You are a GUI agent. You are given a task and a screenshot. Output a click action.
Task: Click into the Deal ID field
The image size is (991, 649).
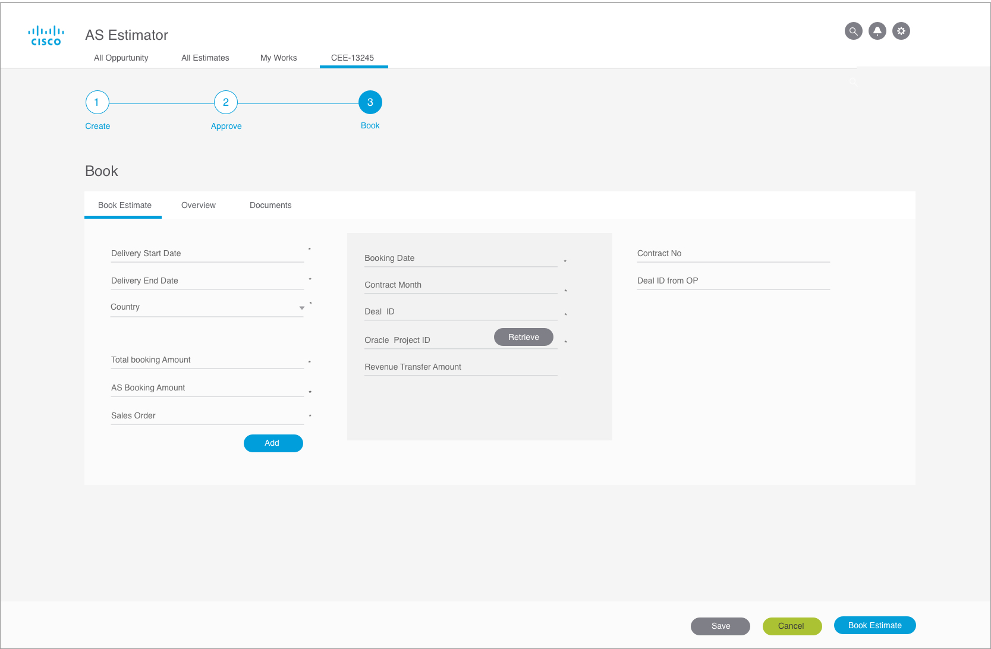click(461, 312)
